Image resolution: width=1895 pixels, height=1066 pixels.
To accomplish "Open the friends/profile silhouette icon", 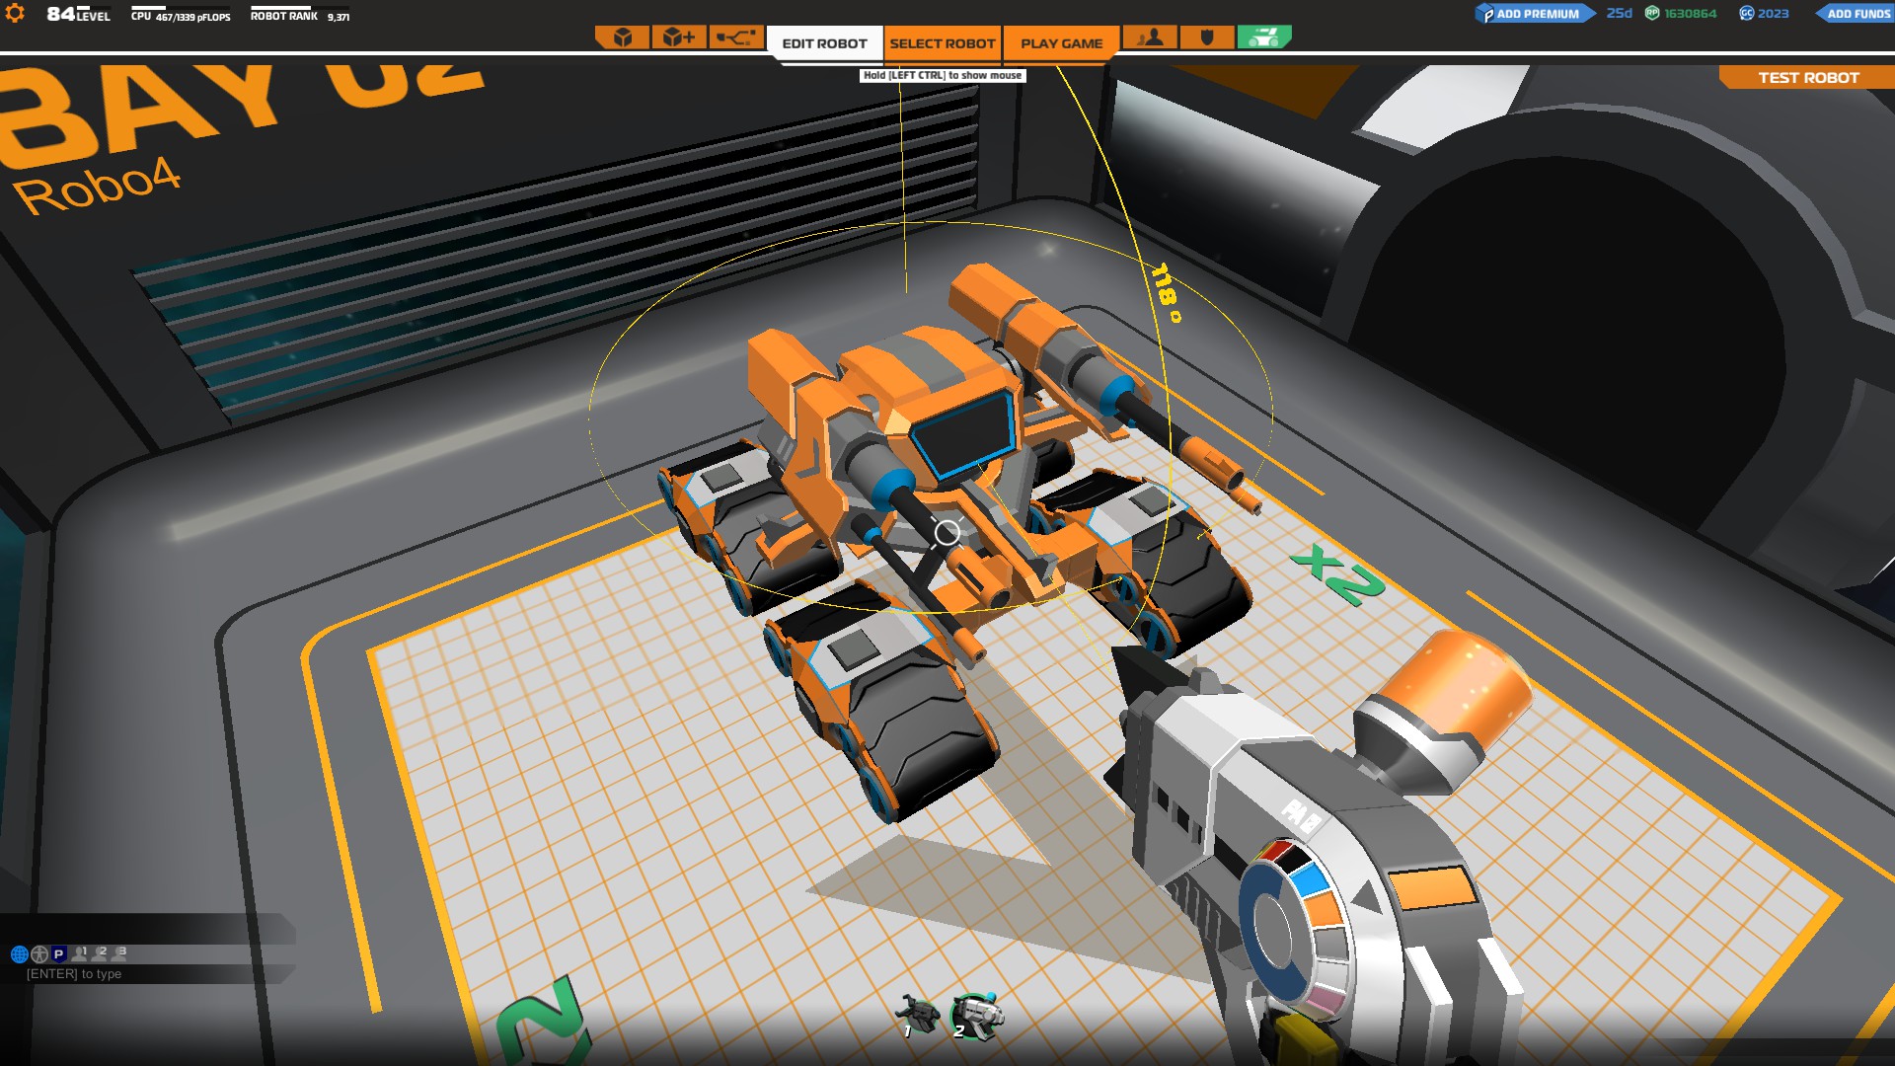I will click(1150, 38).
